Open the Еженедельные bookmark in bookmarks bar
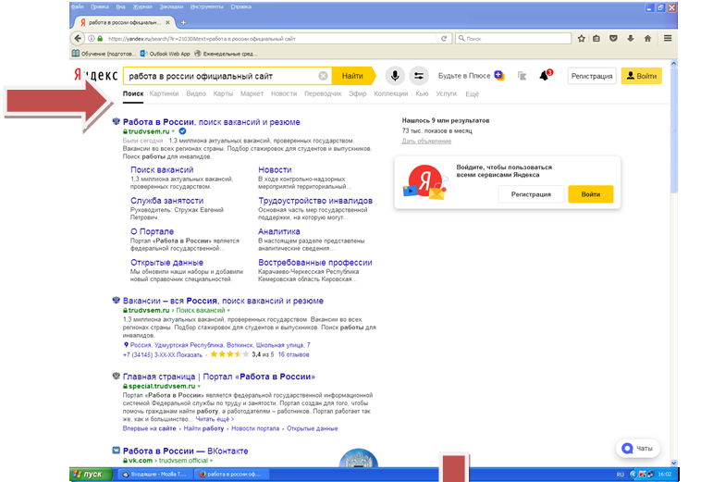The width and height of the screenshot is (713, 482). tap(226, 54)
